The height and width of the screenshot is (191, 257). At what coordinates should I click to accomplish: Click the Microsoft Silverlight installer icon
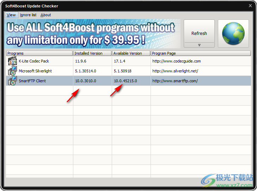click(12, 71)
